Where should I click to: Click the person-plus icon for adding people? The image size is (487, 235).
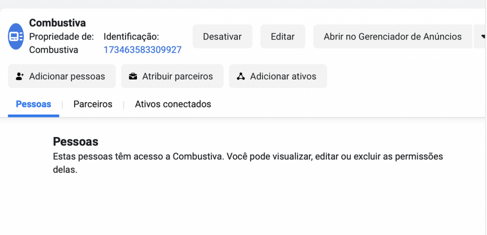(x=20, y=76)
